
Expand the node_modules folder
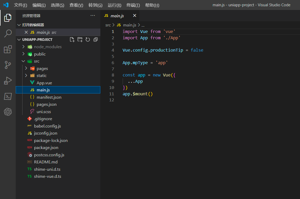click(x=23, y=47)
